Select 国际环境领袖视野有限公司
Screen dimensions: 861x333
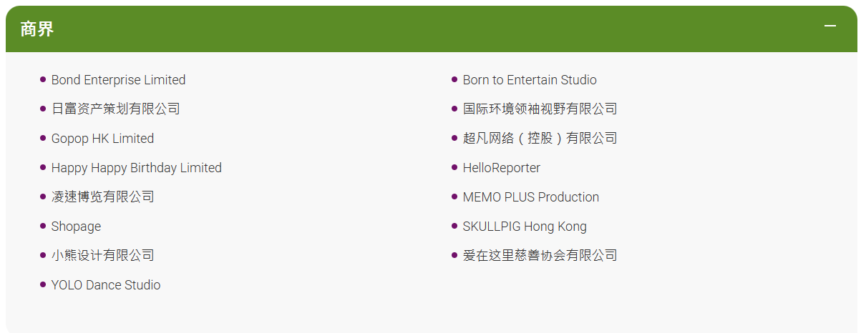click(540, 109)
